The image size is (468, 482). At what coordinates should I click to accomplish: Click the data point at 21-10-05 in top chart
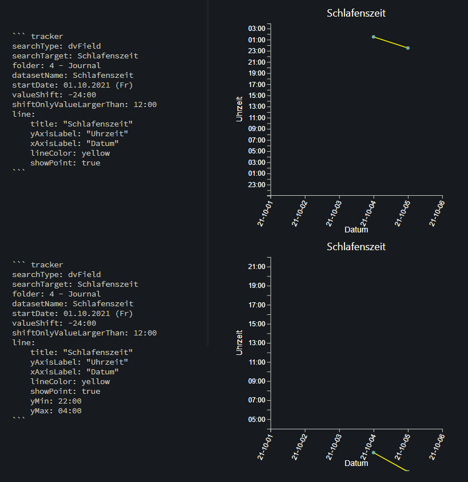tap(407, 48)
